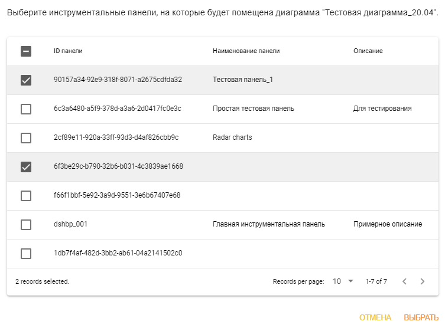The height and width of the screenshot is (328, 445).
Task: Click the Для тестирования description cell
Action: [x=382, y=109]
